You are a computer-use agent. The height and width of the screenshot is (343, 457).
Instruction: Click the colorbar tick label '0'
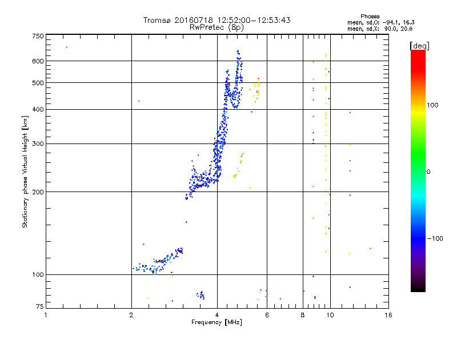click(428, 172)
